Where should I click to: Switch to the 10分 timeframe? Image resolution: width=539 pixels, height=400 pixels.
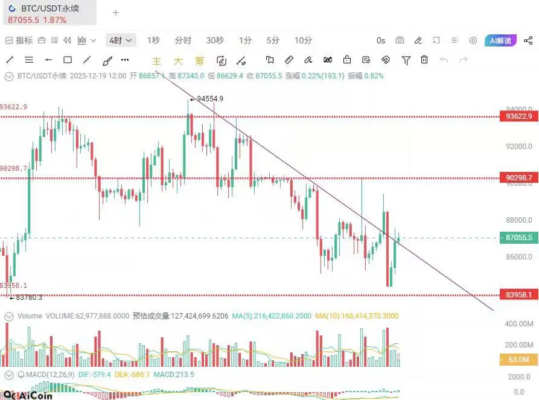pos(303,40)
